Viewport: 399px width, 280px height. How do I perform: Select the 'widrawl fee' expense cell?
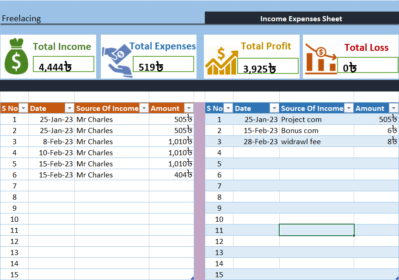(317, 142)
